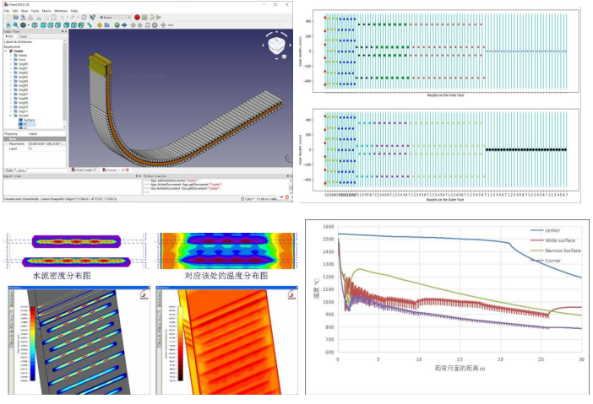Click the Top view cube icon
This screenshot has width=593, height=404.
pyautogui.click(x=51, y=25)
